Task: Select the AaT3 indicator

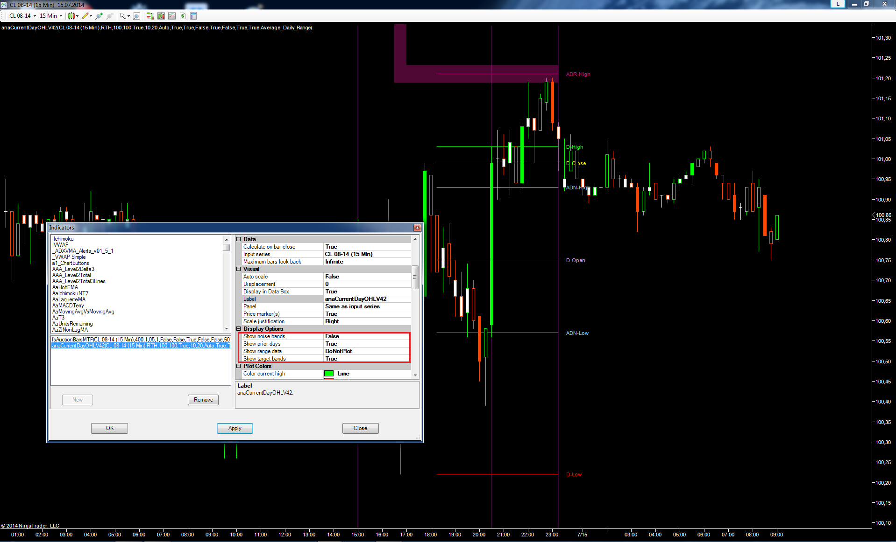Action: pos(58,318)
